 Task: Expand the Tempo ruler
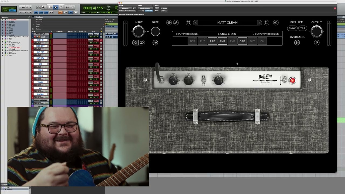click(33, 24)
